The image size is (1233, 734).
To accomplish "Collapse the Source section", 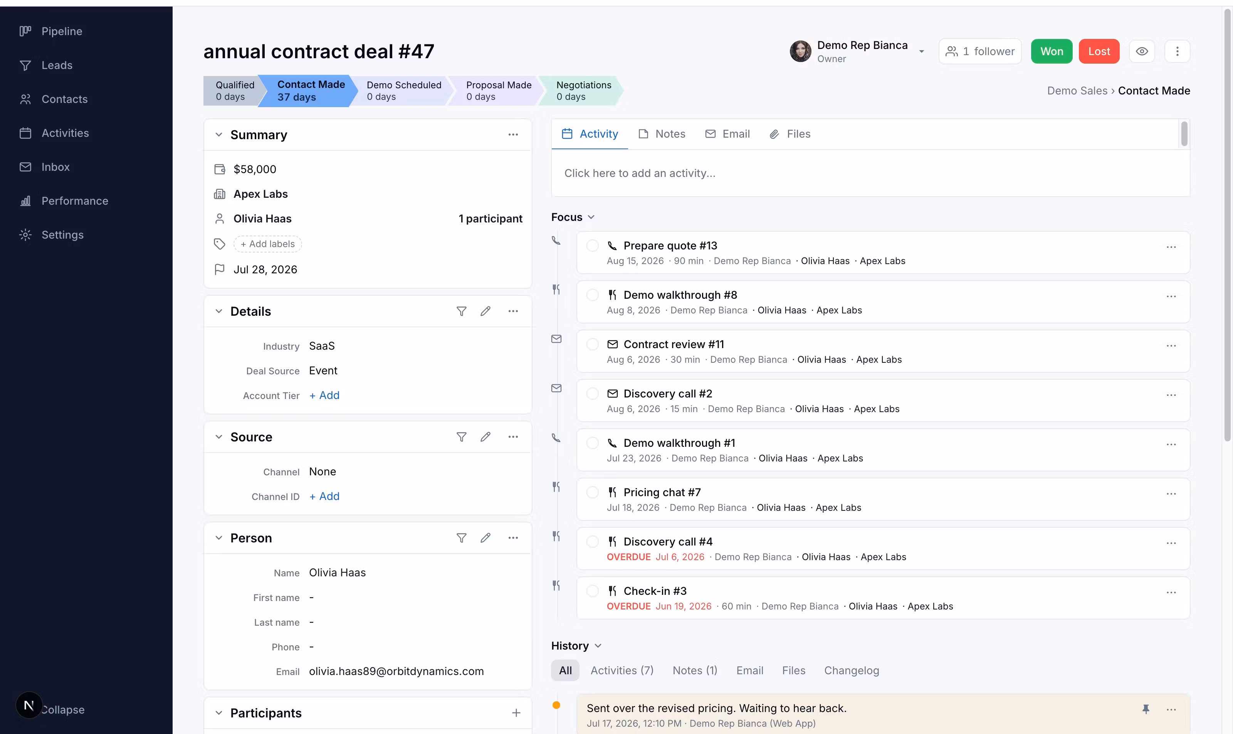I will (x=218, y=437).
